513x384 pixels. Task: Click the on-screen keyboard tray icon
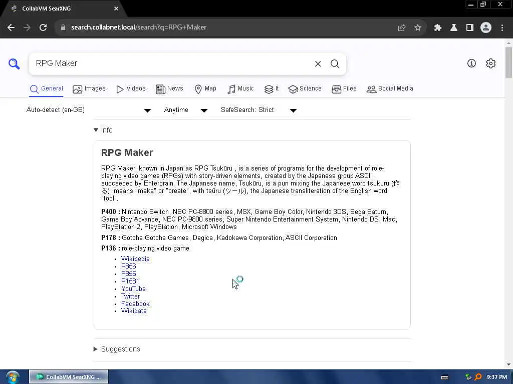click(445, 377)
